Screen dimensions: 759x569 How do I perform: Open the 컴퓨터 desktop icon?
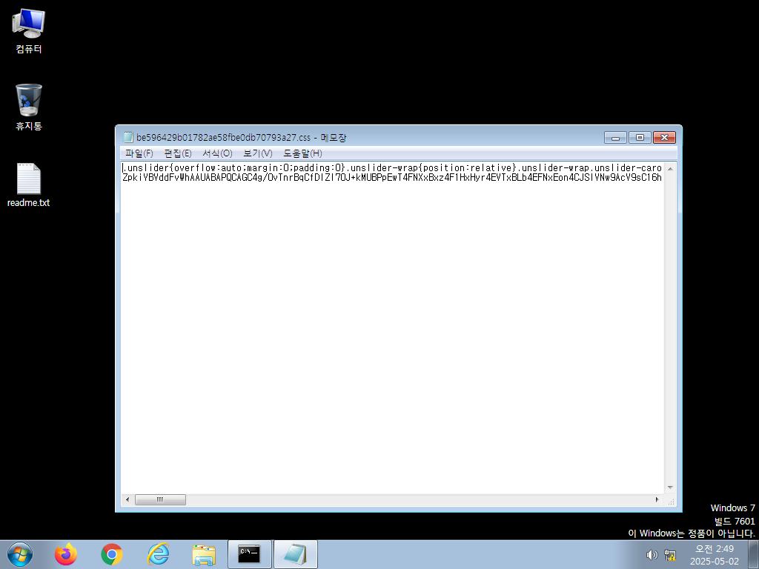point(29,31)
